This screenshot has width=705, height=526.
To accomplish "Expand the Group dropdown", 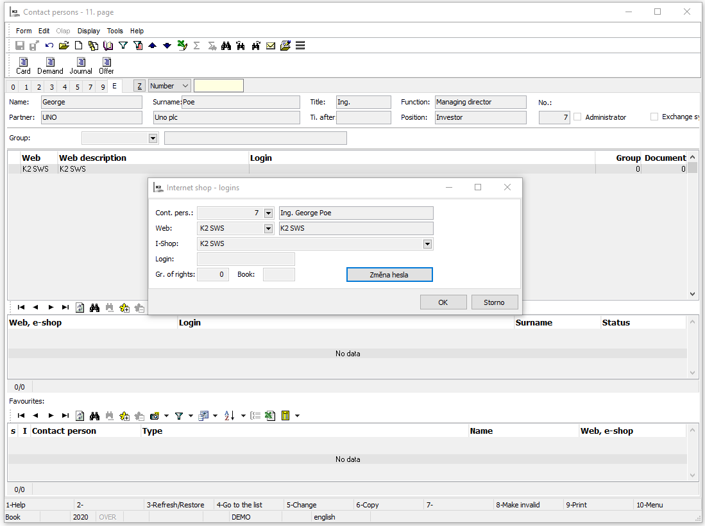I will (153, 138).
